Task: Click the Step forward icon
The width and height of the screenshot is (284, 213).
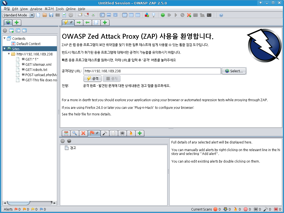Action: (x=169, y=15)
